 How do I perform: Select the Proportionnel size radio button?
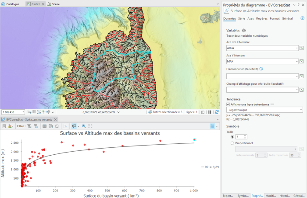[232, 143]
